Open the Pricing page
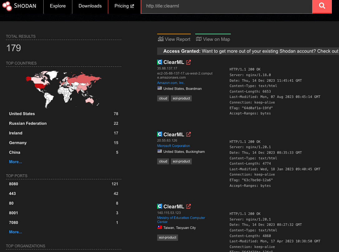The image size is (339, 252). [x=124, y=6]
